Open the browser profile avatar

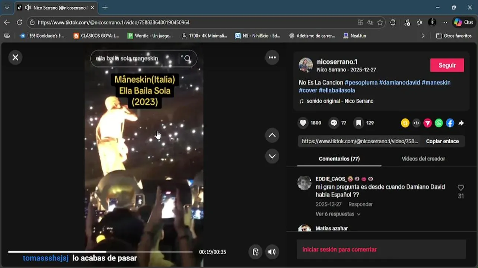tap(432, 22)
